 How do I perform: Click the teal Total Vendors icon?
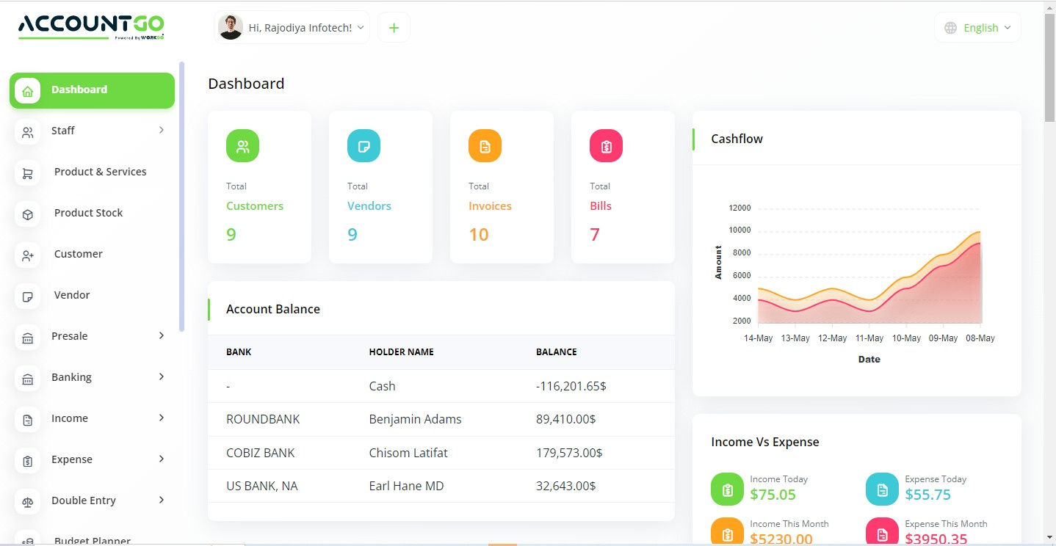[x=364, y=146]
